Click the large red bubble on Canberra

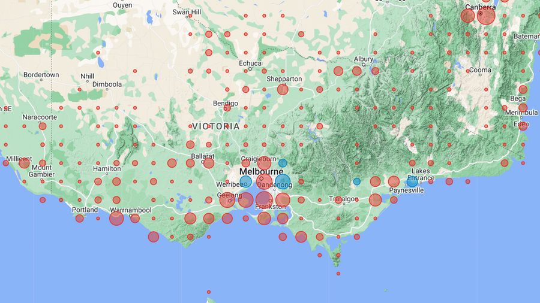(486, 16)
